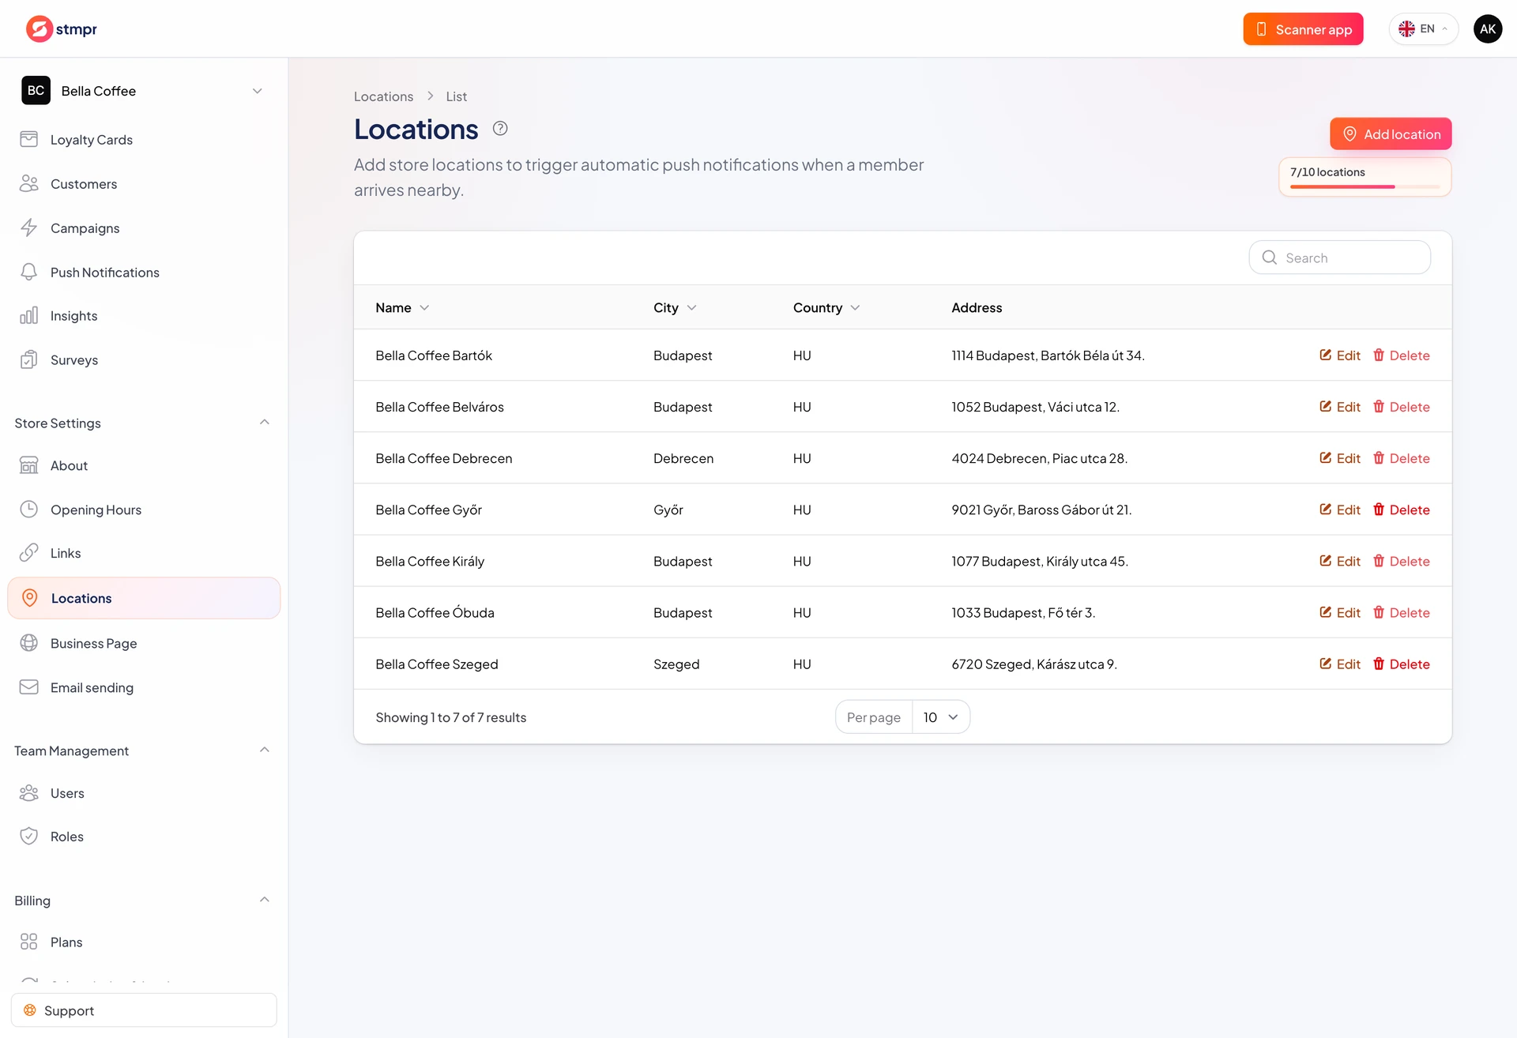Select Insights in the sidebar

(x=144, y=316)
